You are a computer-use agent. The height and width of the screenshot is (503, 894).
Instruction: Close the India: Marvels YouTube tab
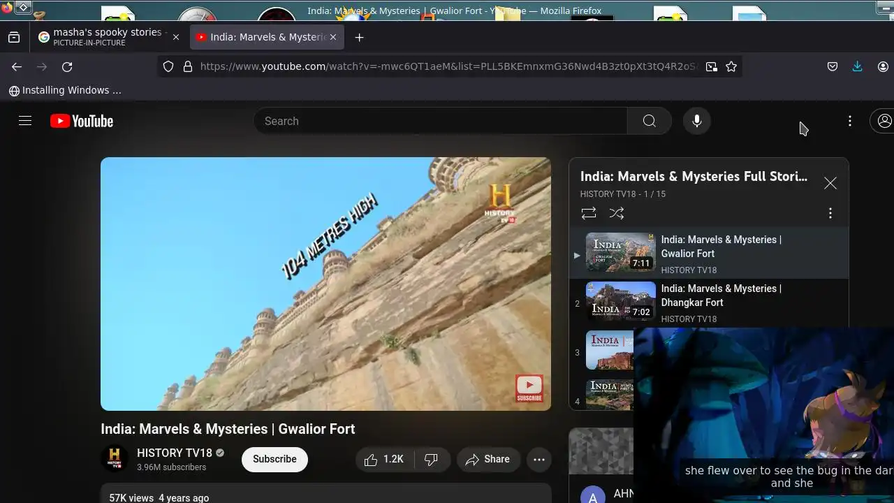click(x=333, y=37)
